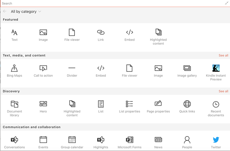
Task: Choose Embed under Text, media, and content
Action: tap(101, 71)
